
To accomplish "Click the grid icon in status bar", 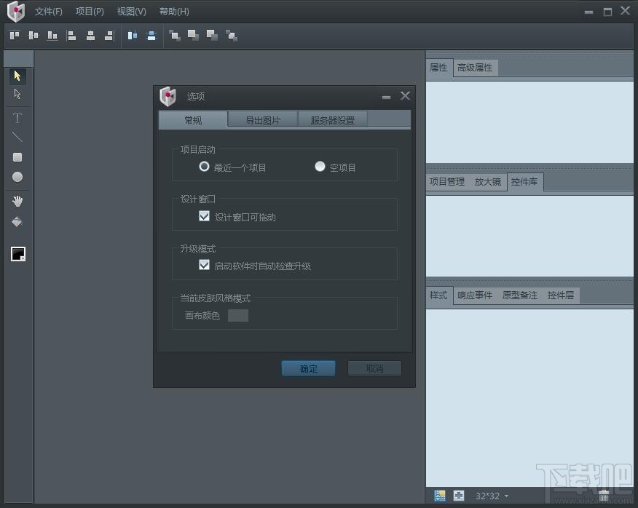I will point(440,496).
